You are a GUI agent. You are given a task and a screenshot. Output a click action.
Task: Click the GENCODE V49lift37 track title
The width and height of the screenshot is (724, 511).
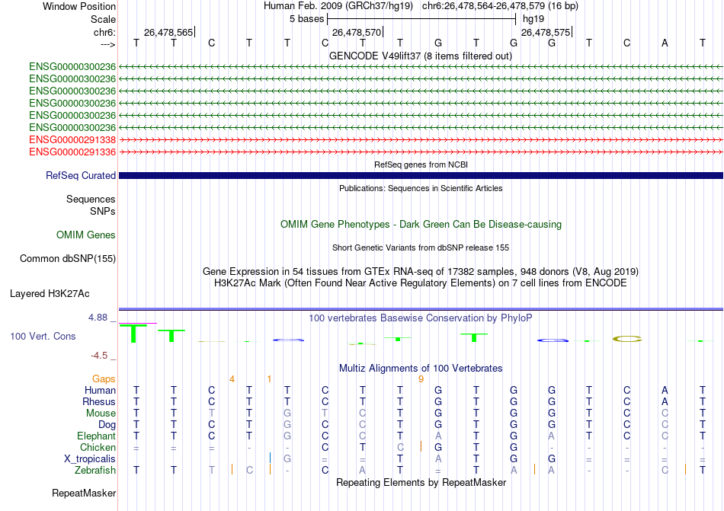point(421,56)
